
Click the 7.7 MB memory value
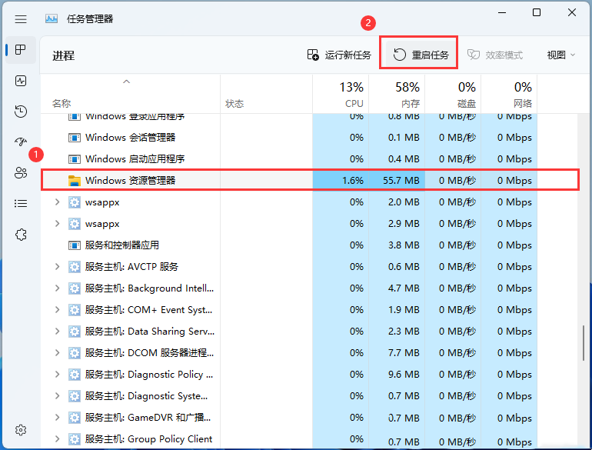point(404,353)
